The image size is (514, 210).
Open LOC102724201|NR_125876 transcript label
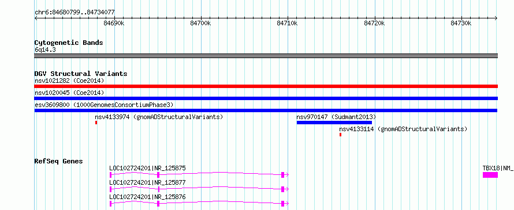147,197
